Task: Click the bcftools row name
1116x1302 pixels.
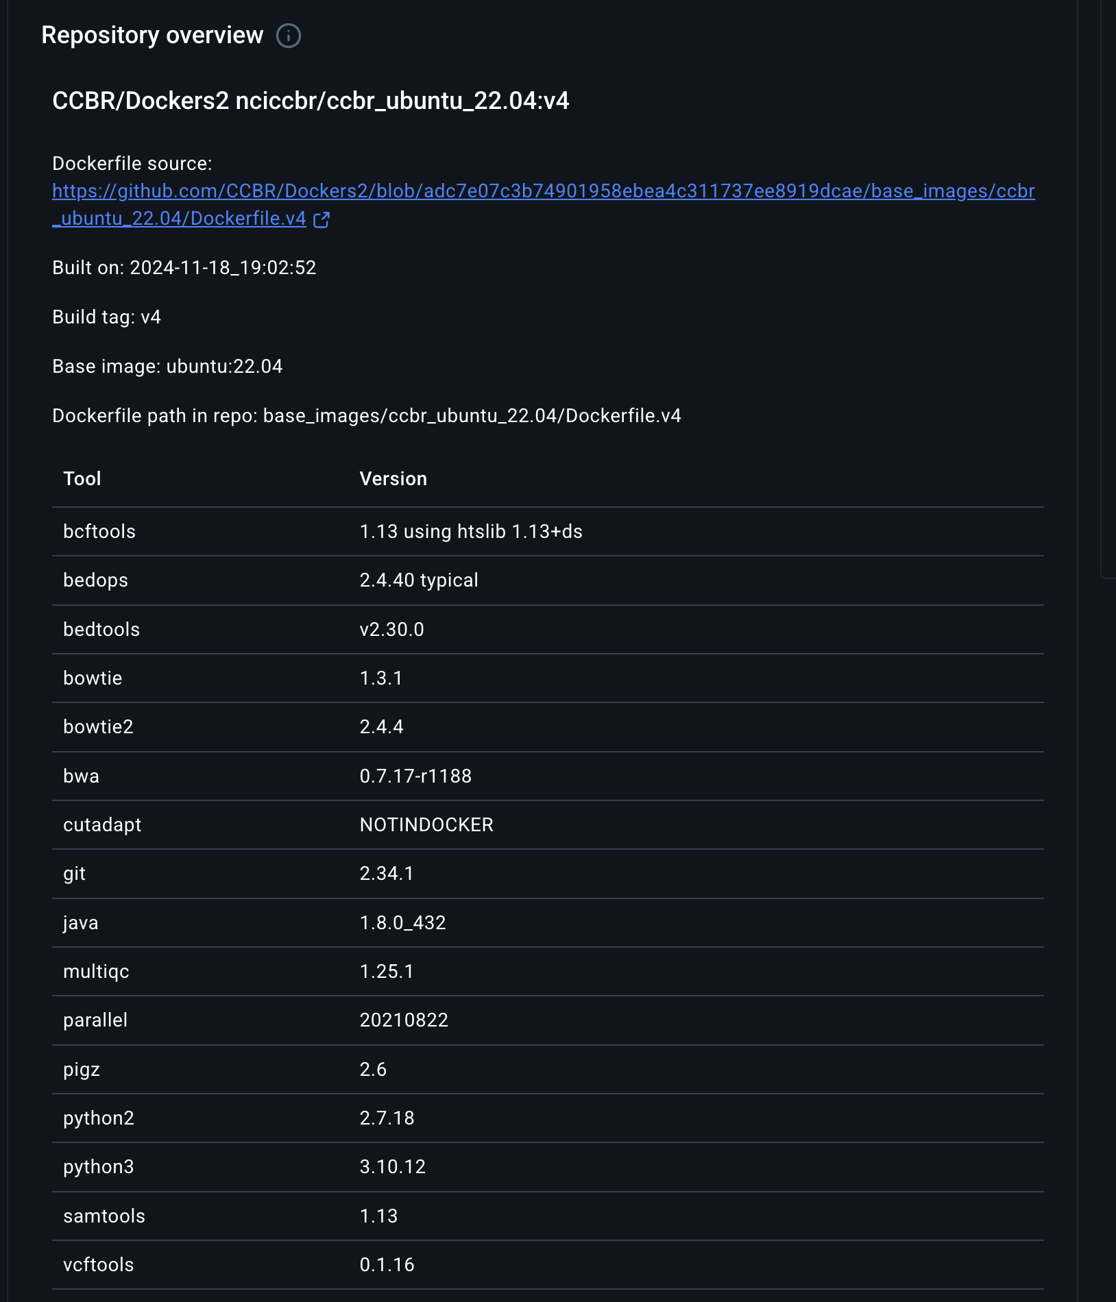Action: [99, 531]
